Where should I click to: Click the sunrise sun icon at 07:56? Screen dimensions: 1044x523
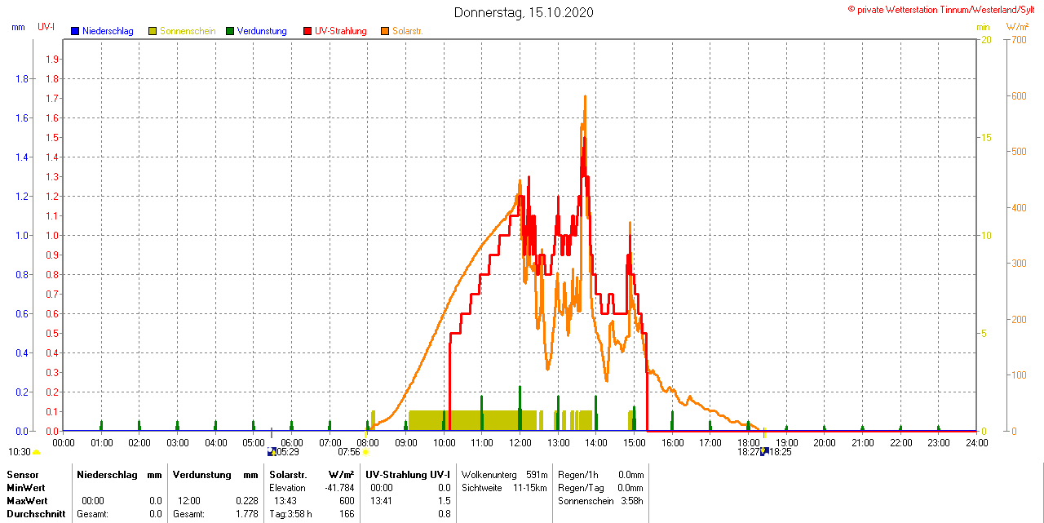tap(365, 451)
